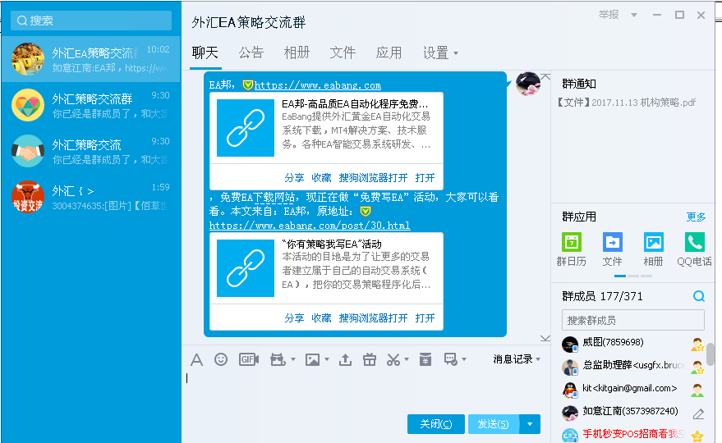Switch to the 相册 tab
The height and width of the screenshot is (443, 722).
[297, 53]
